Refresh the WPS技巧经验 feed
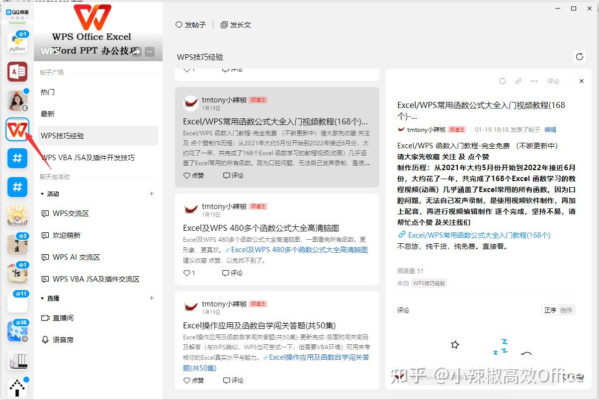599x400 pixels. (579, 57)
